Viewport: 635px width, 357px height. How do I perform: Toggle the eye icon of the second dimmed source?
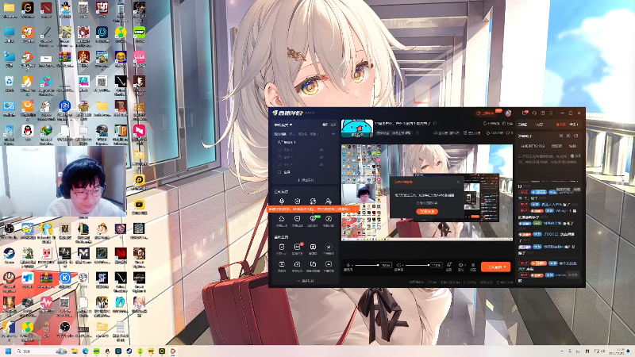pos(321,157)
